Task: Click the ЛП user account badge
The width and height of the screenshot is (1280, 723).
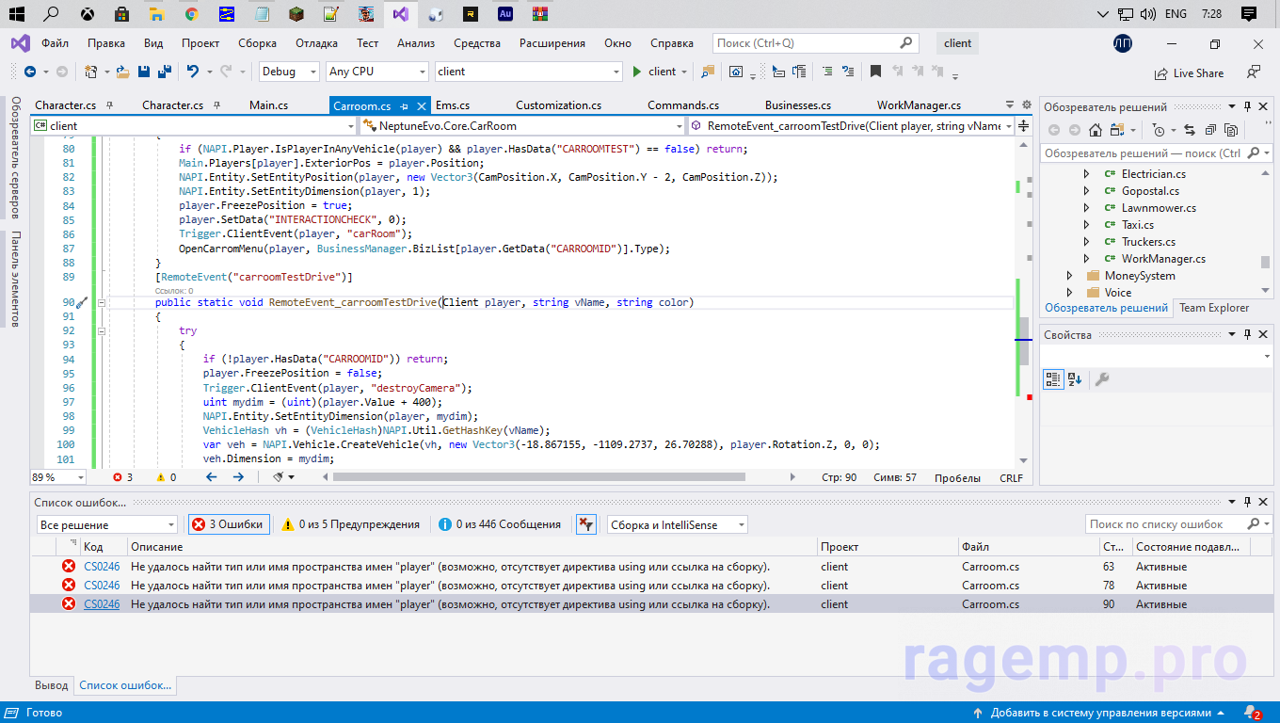Action: click(1122, 43)
